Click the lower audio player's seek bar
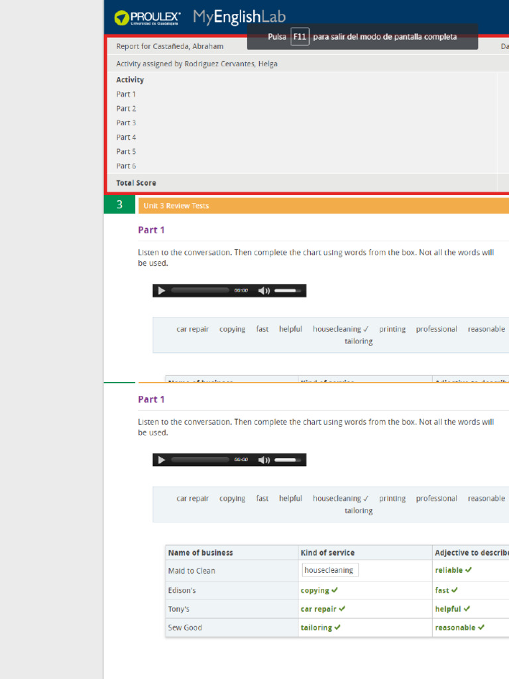509x679 pixels. point(200,460)
